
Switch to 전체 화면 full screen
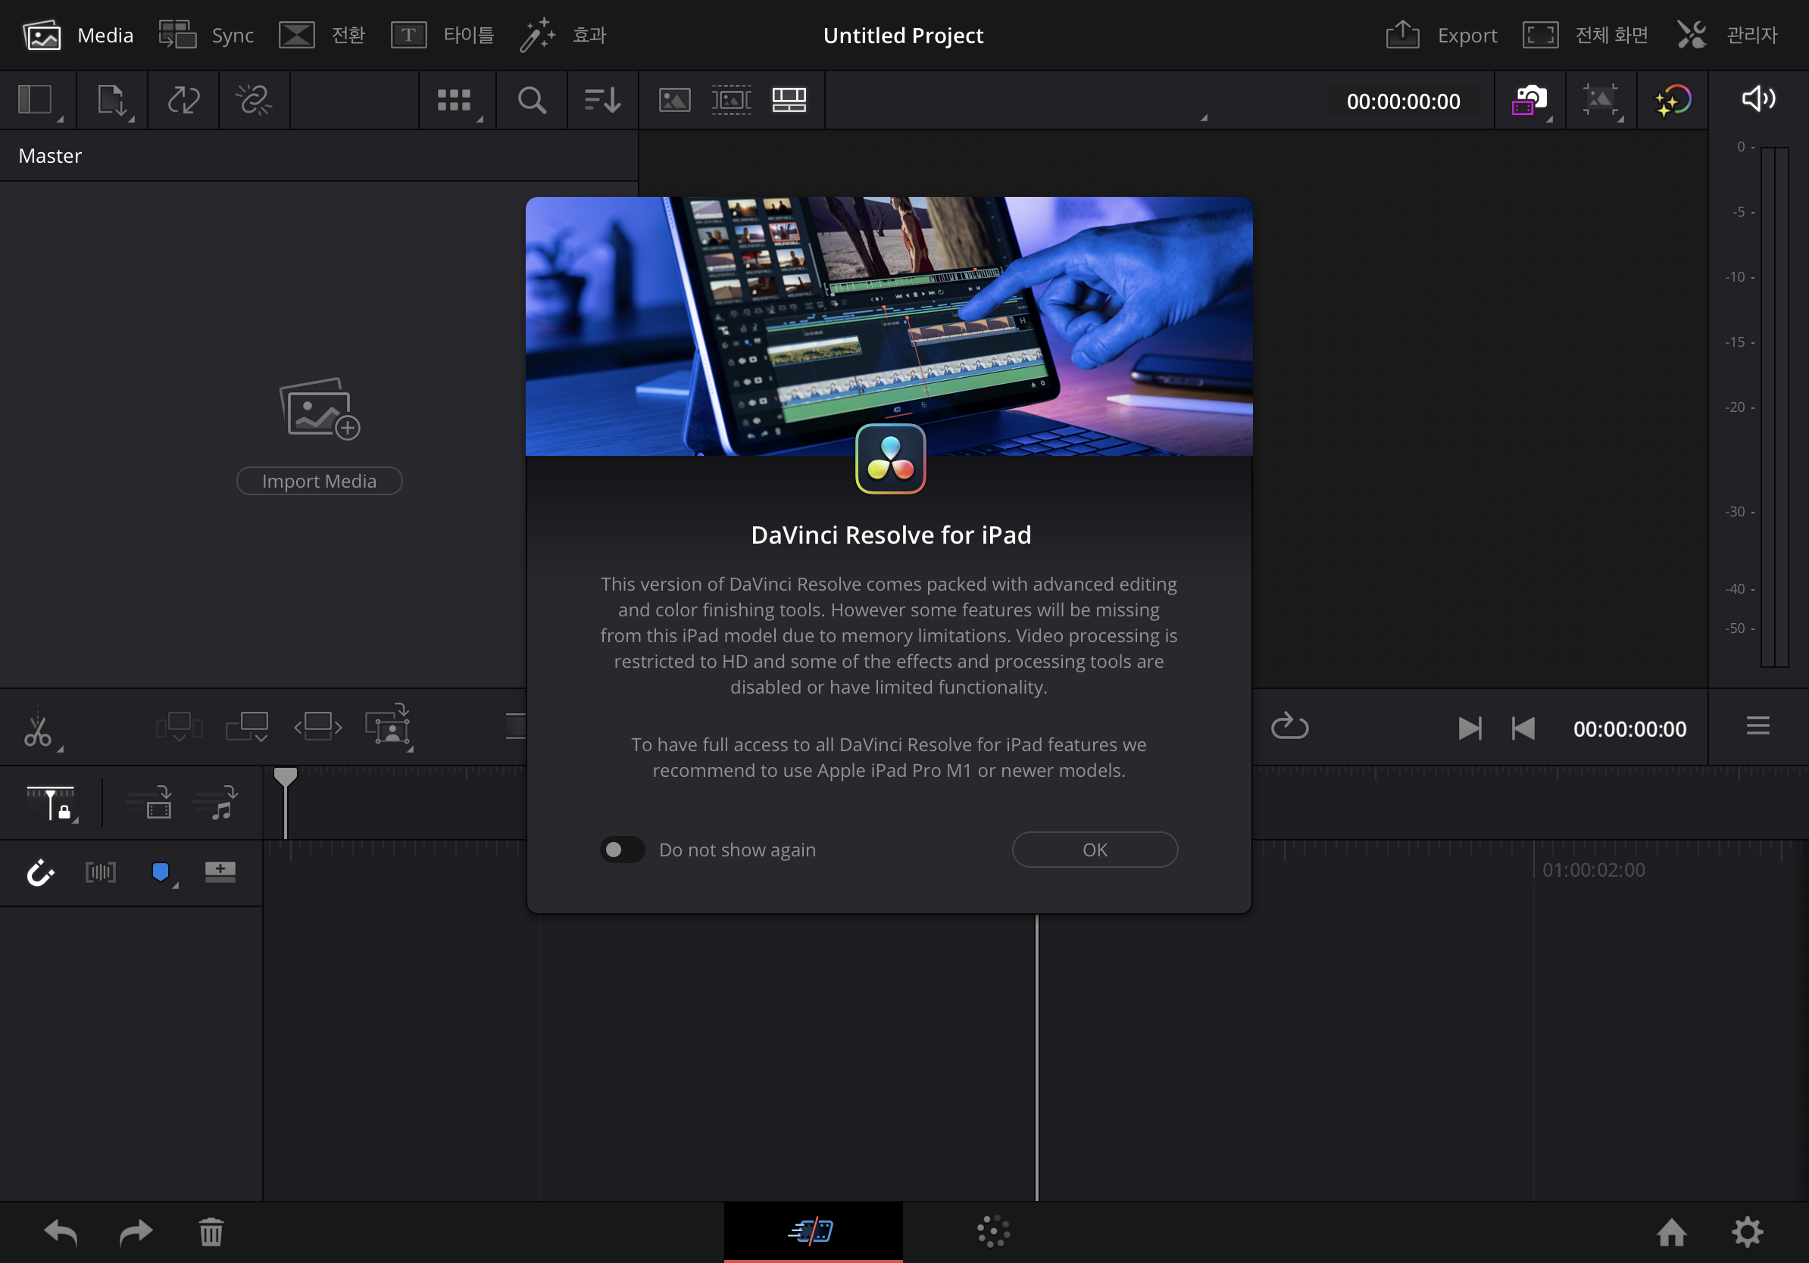(1585, 36)
